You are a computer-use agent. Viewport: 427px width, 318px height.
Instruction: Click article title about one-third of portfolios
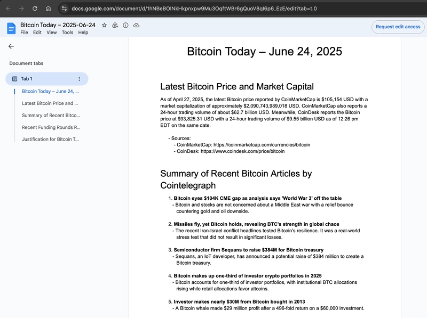click(x=248, y=276)
